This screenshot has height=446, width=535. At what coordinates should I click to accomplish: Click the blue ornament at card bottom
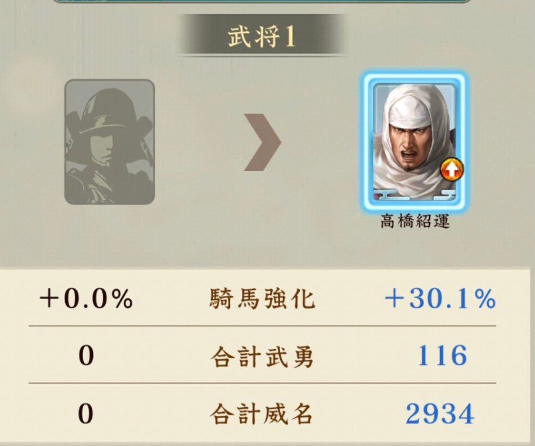pyautogui.click(x=415, y=196)
